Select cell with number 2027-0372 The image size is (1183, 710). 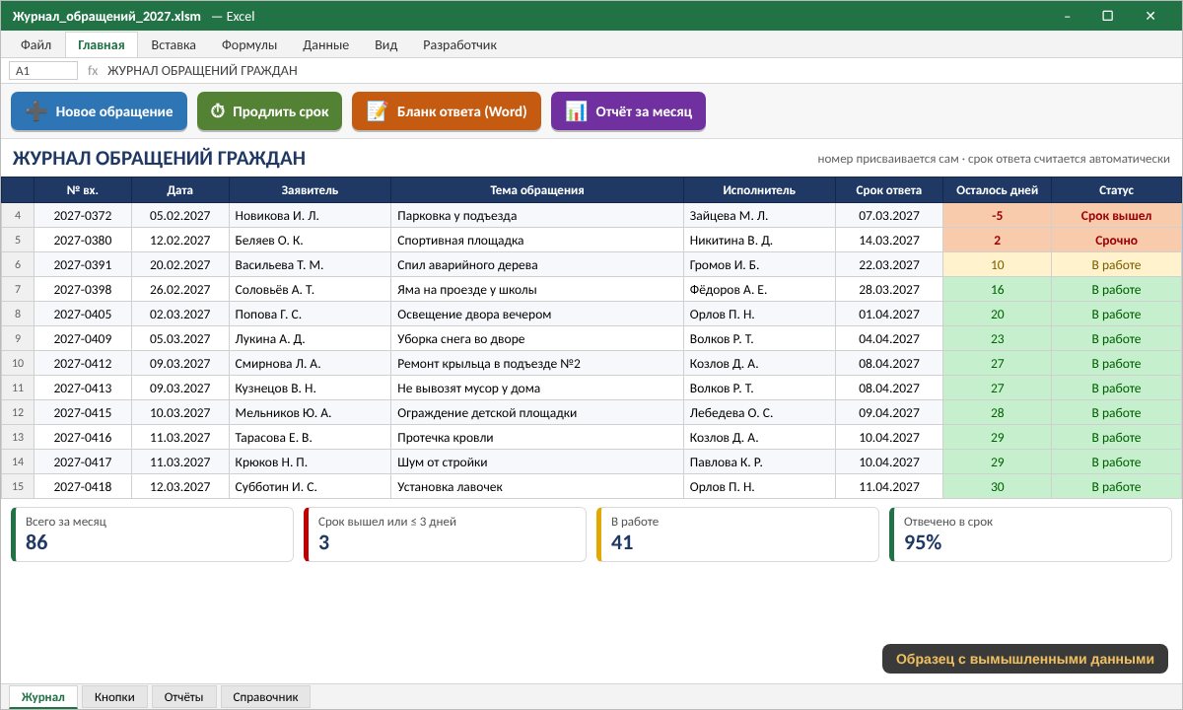83,216
